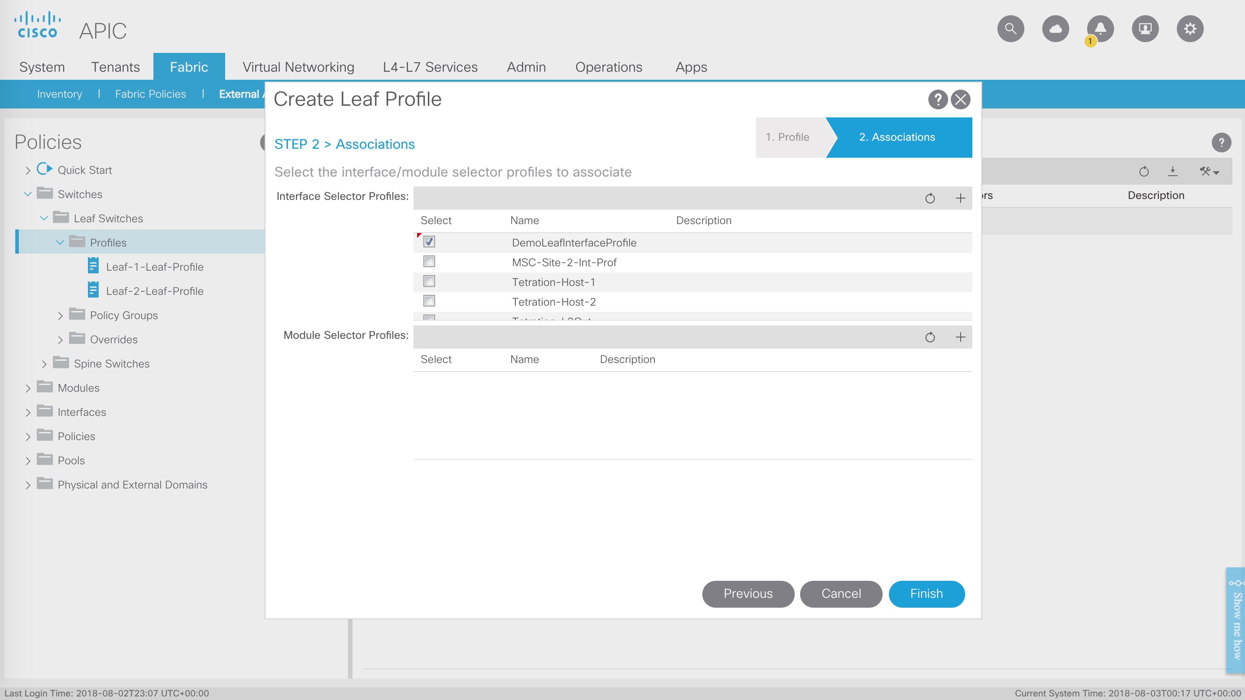Click the help question mark in dialog
This screenshot has width=1245, height=700.
click(x=938, y=99)
